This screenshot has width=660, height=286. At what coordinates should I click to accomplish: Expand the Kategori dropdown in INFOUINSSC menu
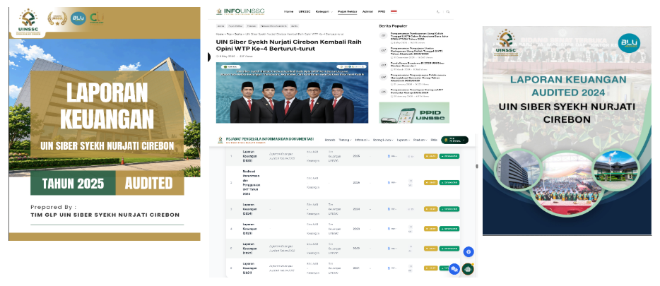coord(324,12)
